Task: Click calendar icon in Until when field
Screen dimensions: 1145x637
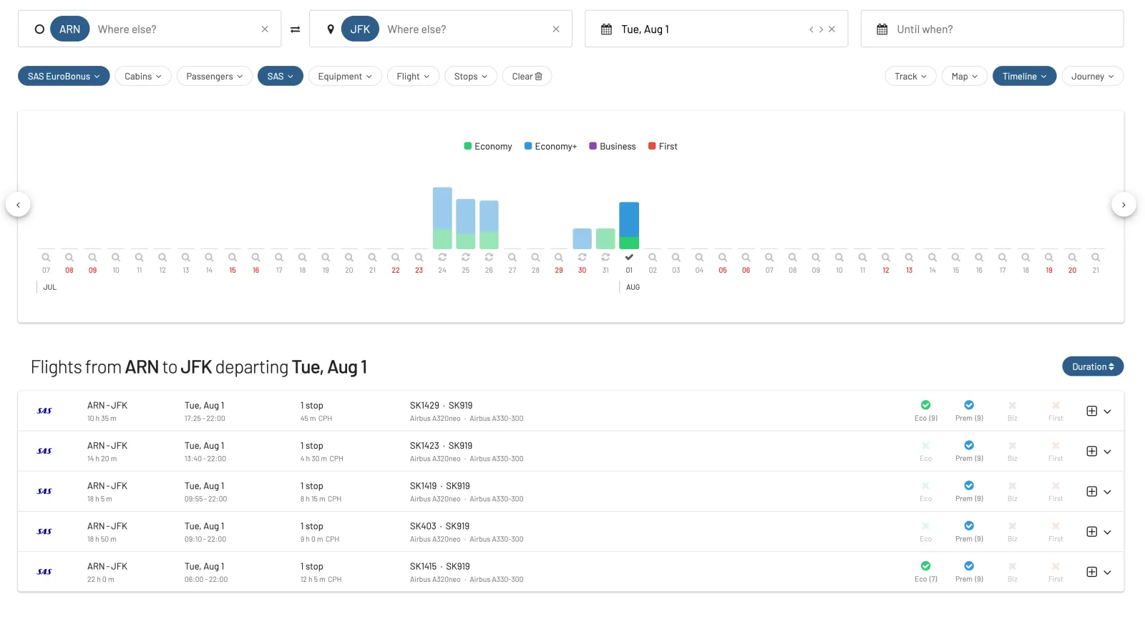Action: coord(882,29)
